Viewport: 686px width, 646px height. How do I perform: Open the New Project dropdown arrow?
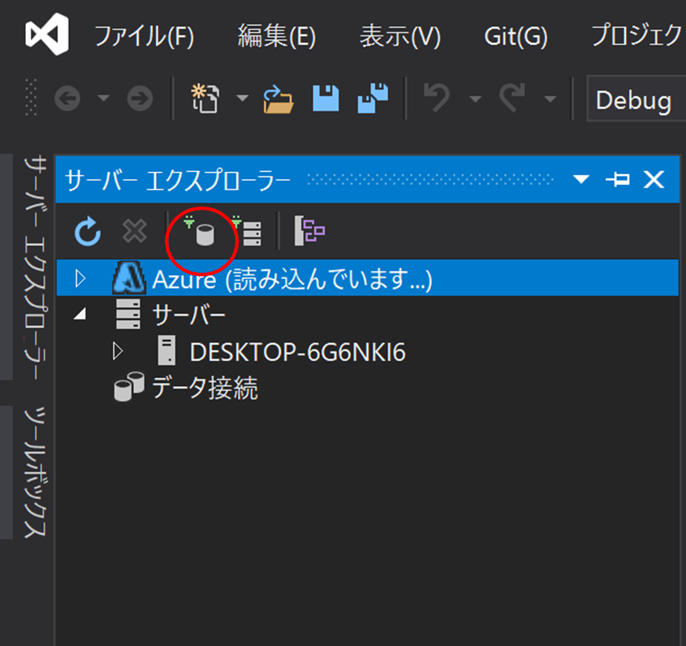(243, 98)
